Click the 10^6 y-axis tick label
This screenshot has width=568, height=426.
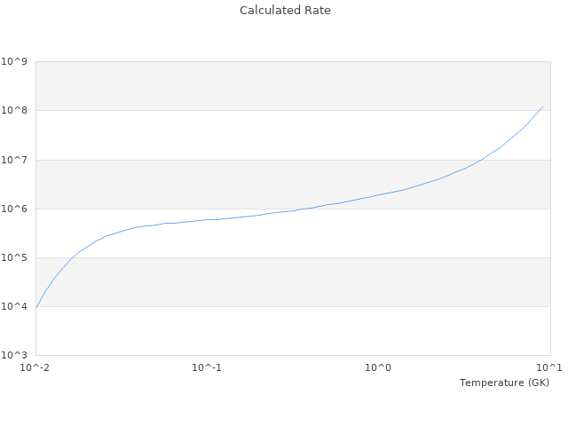pyautogui.click(x=14, y=209)
